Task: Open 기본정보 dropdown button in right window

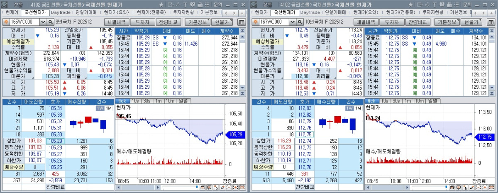Action: pos(447,22)
